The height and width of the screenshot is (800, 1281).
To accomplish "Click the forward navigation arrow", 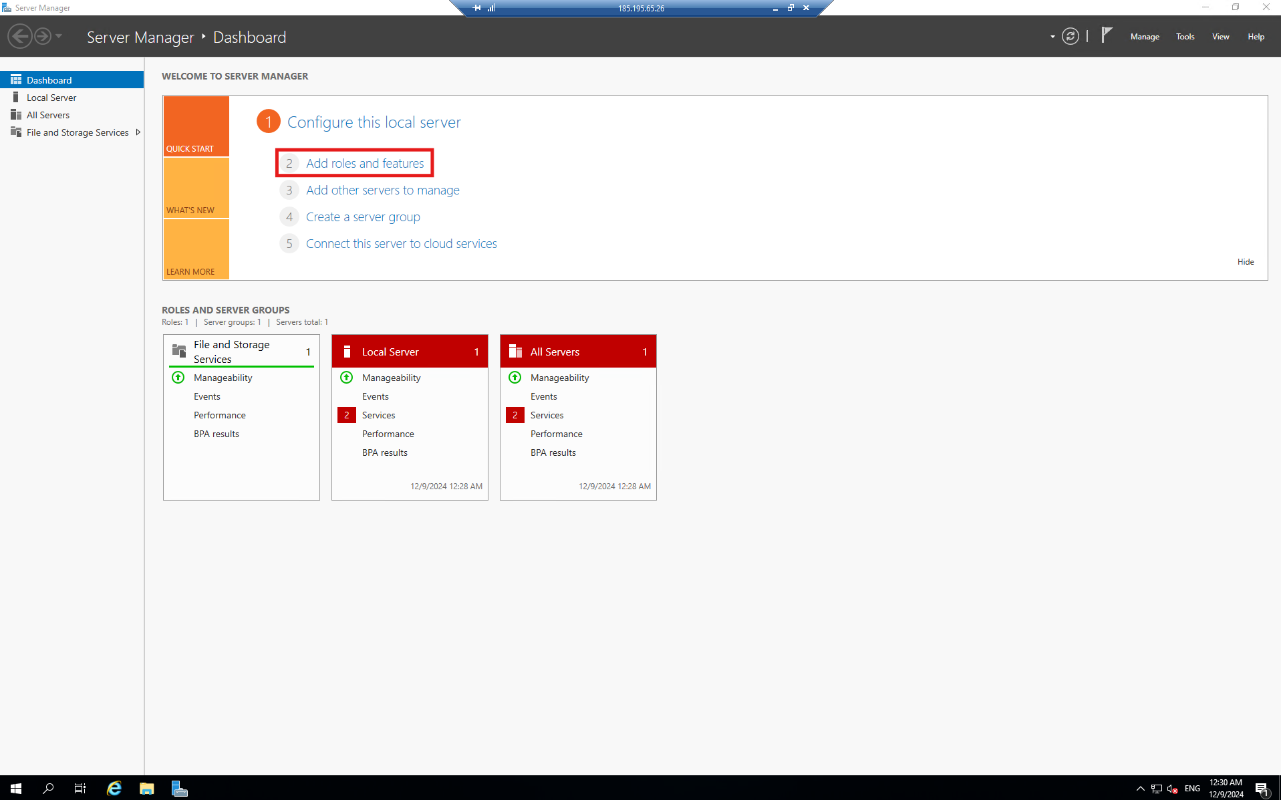I will [43, 36].
